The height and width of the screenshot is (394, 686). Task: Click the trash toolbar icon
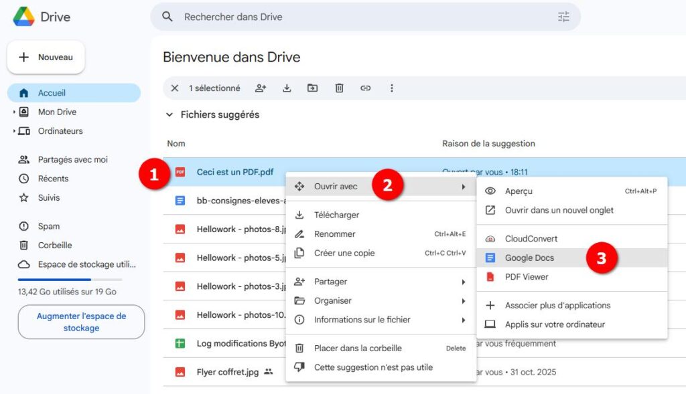pos(339,88)
